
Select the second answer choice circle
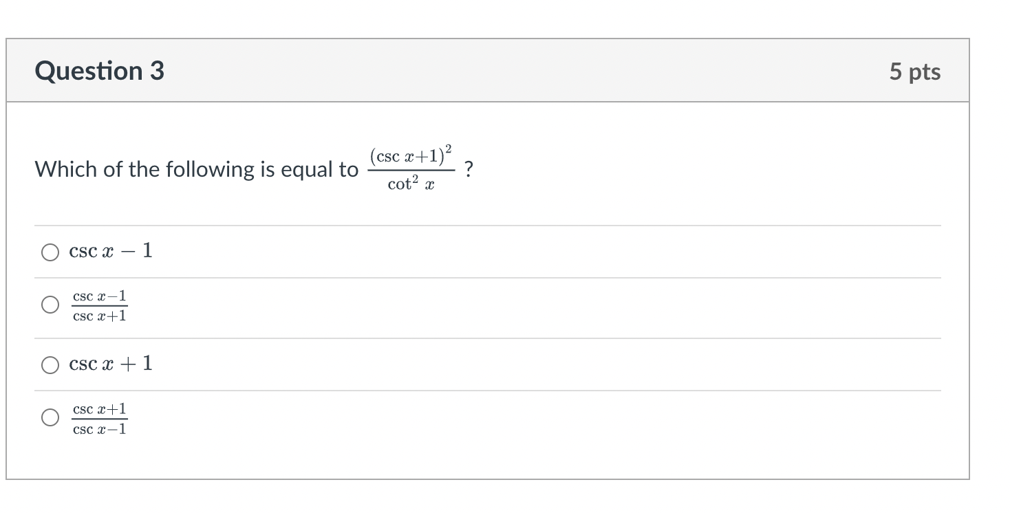(50, 305)
